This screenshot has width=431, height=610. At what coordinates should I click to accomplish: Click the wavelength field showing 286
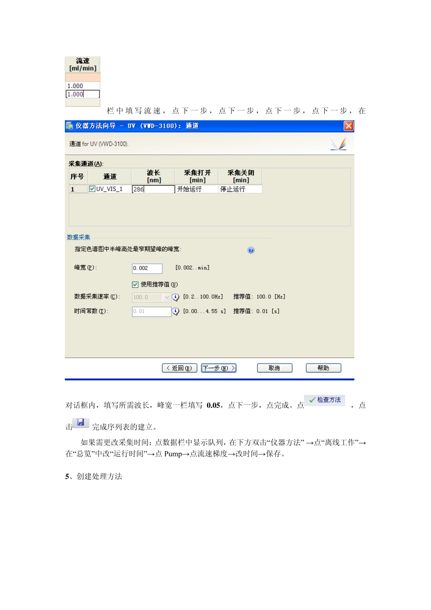pyautogui.click(x=153, y=189)
